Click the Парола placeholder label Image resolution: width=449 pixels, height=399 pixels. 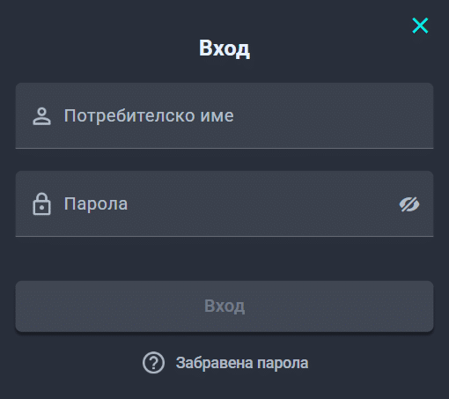pyautogui.click(x=96, y=203)
